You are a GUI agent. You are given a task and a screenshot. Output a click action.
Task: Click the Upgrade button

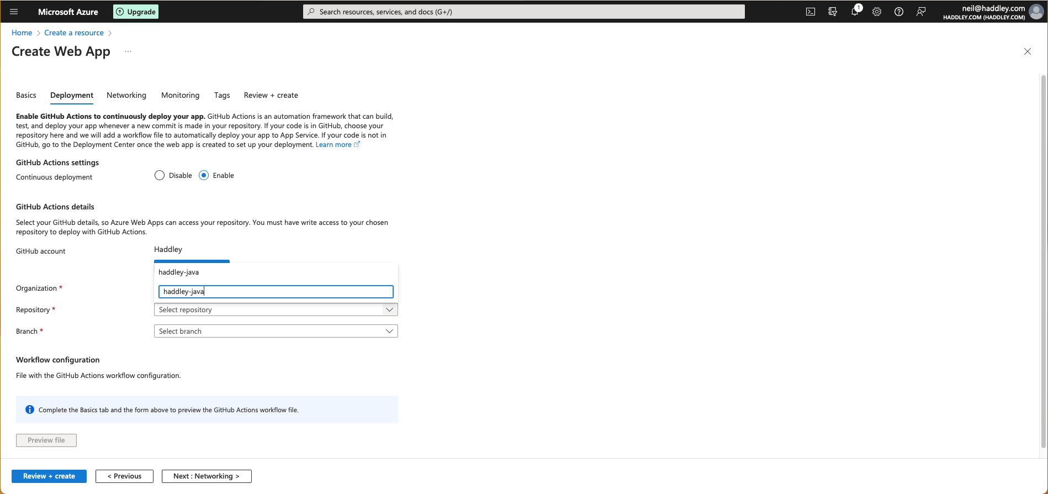136,12
